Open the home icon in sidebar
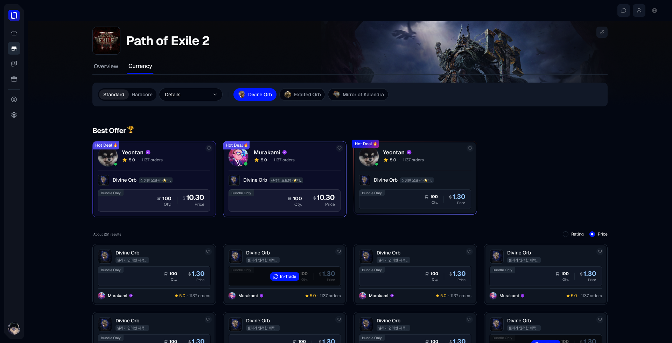 (14, 33)
